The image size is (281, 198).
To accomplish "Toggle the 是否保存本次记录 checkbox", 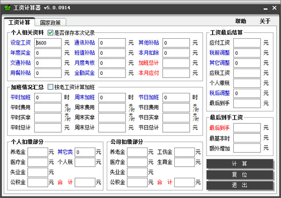I will coord(51,33).
